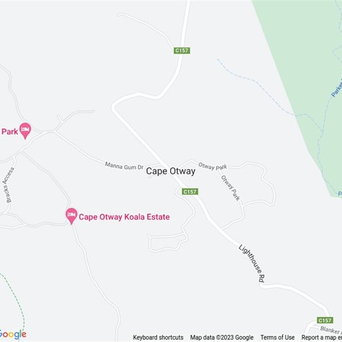
Task: Click the C157 shield below Cape Otway label
Action: [190, 192]
